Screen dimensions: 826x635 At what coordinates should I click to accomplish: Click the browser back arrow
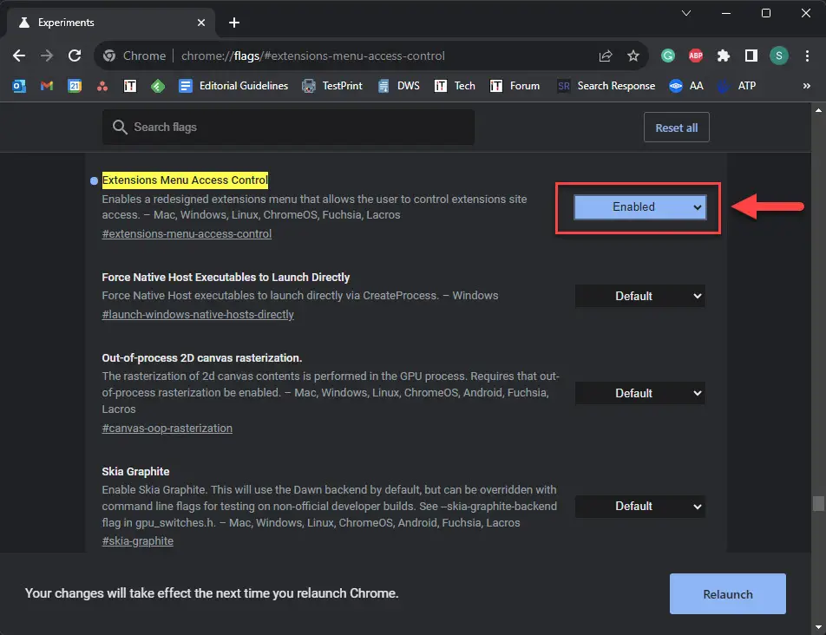click(19, 56)
